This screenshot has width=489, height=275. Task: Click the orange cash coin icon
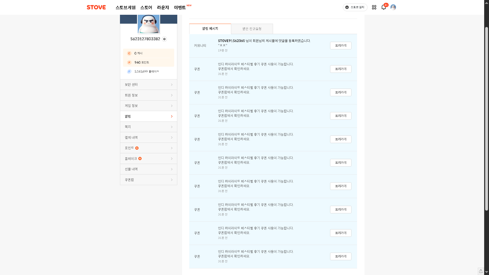tap(129, 53)
